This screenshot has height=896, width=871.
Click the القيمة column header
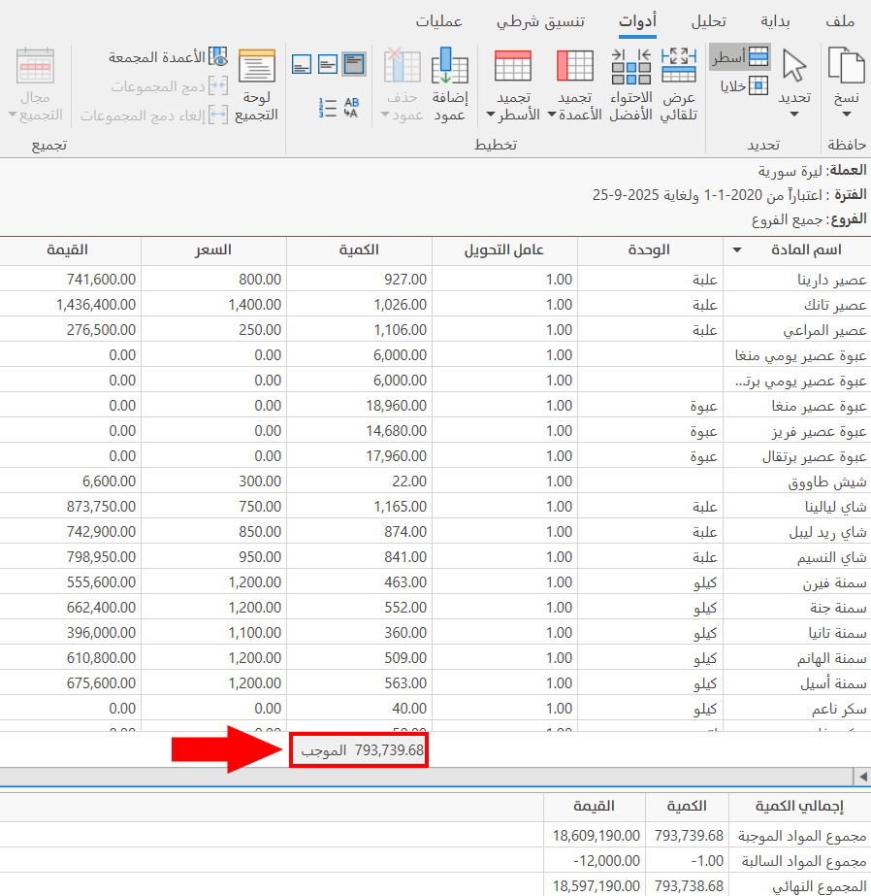70,249
